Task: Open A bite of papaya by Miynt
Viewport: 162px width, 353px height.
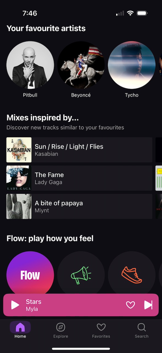Action: (79, 206)
